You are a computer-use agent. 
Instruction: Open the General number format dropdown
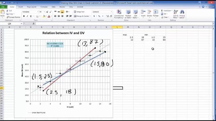(111, 12)
